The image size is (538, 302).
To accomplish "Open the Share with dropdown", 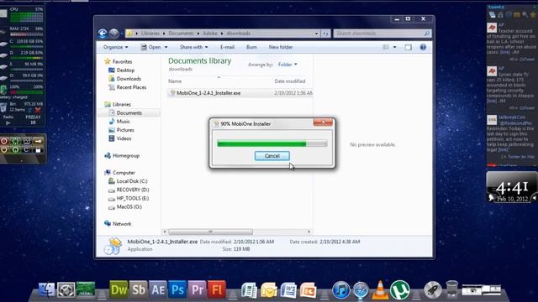I will tap(194, 47).
